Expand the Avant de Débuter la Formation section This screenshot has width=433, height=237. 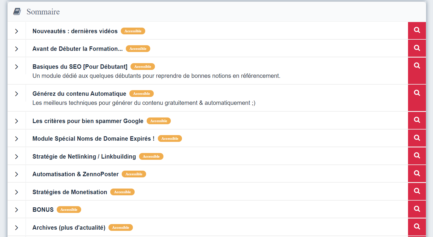pyautogui.click(x=16, y=49)
